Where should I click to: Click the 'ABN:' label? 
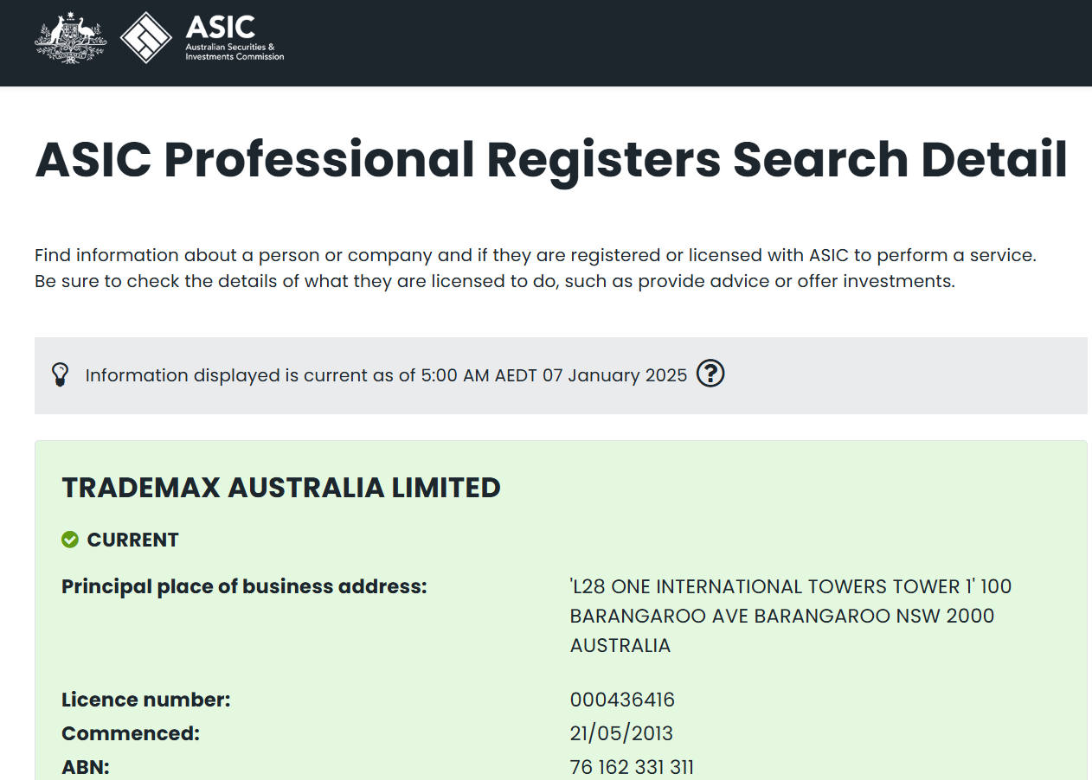pos(86,767)
